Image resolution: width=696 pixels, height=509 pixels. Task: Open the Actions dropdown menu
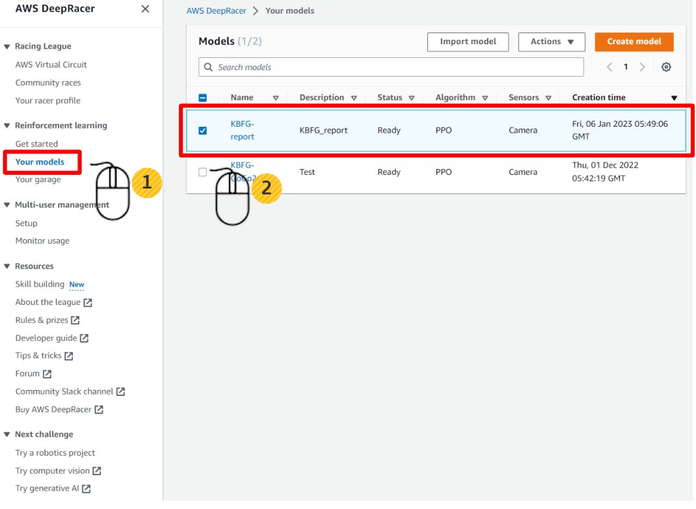pos(552,42)
